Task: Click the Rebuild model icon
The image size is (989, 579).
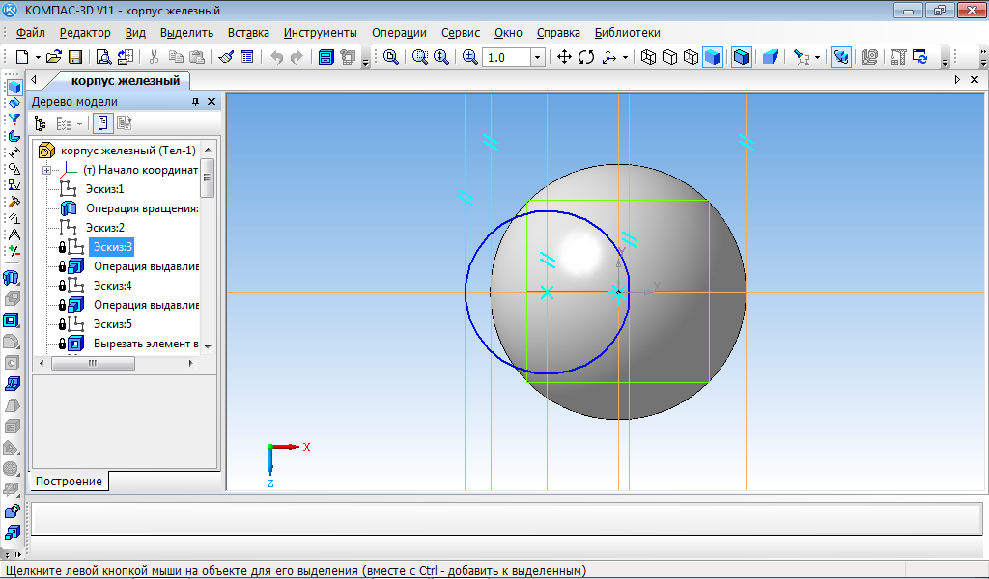Action: coord(919,58)
